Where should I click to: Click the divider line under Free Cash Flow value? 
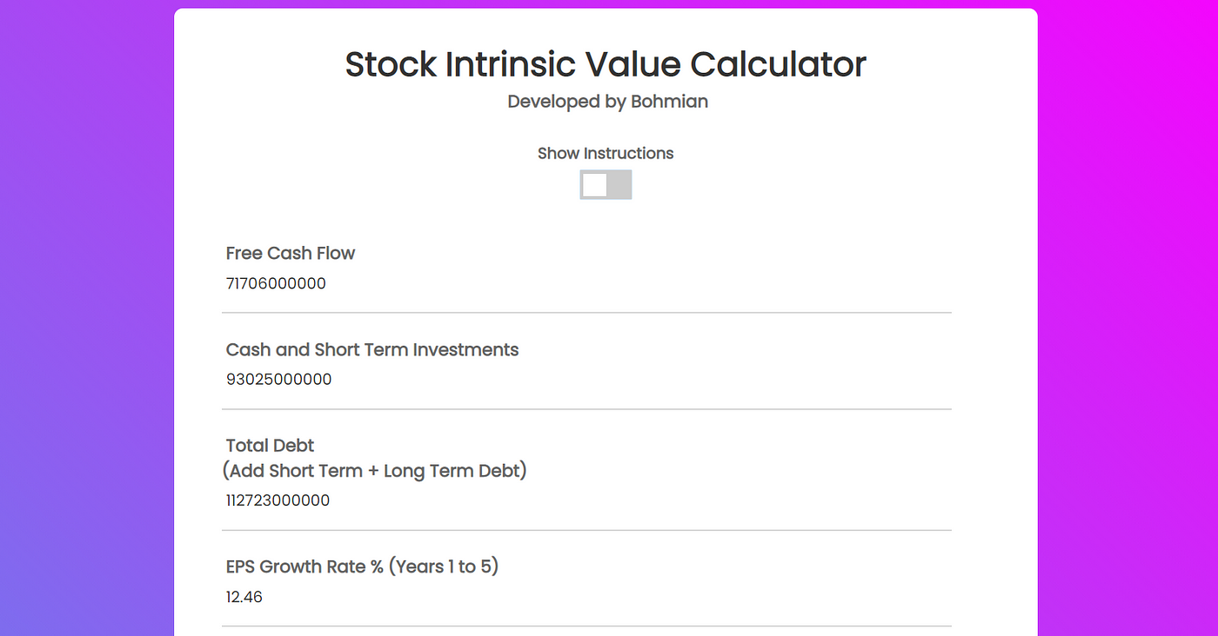586,313
